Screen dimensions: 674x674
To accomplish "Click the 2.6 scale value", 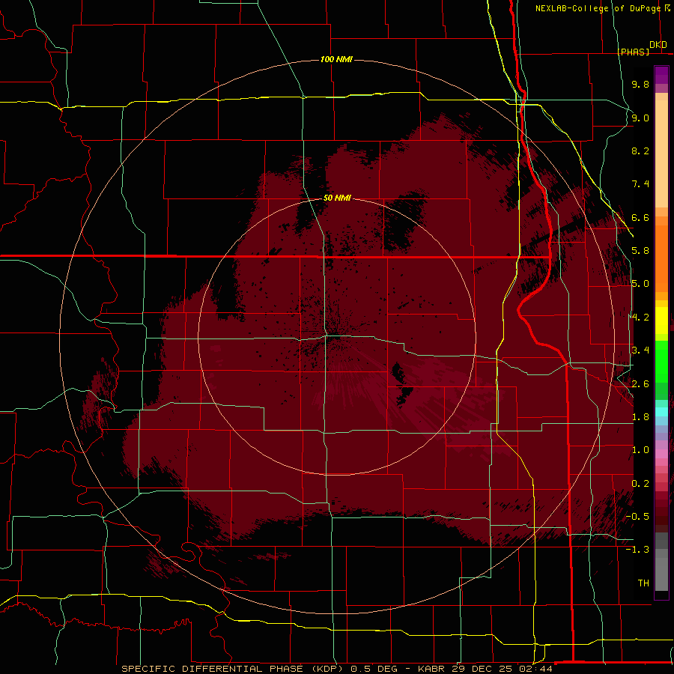I will pyautogui.click(x=640, y=384).
